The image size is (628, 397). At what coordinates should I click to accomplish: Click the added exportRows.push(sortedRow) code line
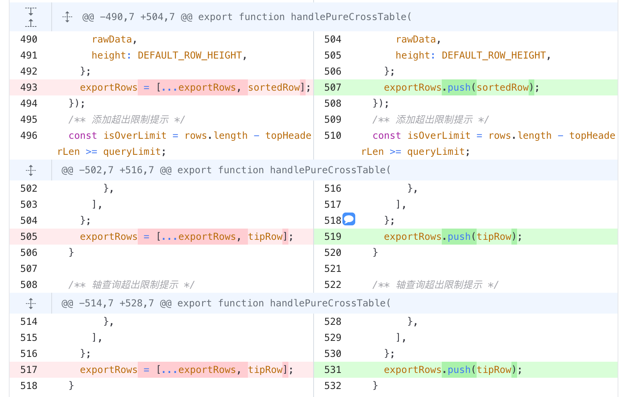click(462, 87)
